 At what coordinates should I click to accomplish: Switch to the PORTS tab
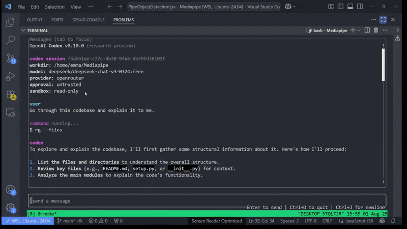(x=57, y=20)
